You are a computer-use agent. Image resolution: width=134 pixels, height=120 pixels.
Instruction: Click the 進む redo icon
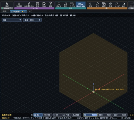coord(124,5)
